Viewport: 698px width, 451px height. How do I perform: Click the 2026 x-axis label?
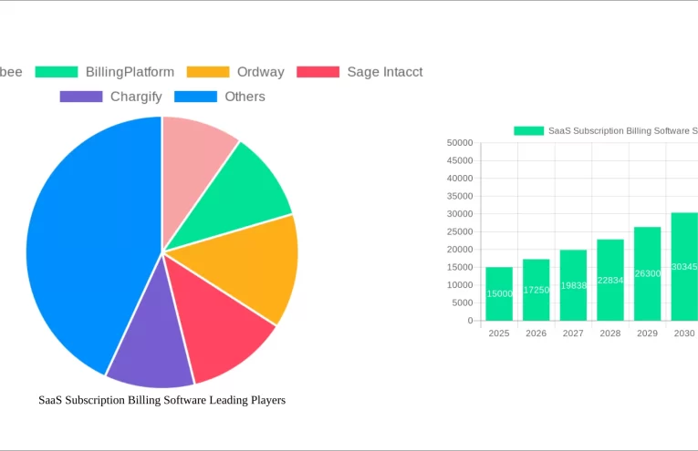click(x=536, y=333)
